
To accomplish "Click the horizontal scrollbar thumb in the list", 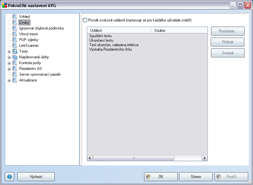I will [134, 158].
